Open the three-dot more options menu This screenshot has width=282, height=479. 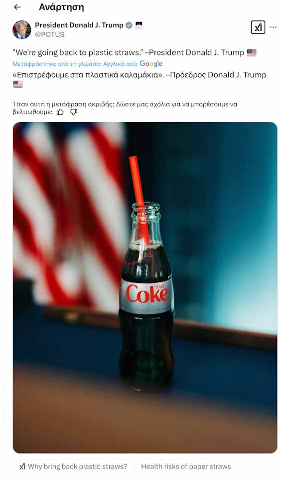pos(274,27)
